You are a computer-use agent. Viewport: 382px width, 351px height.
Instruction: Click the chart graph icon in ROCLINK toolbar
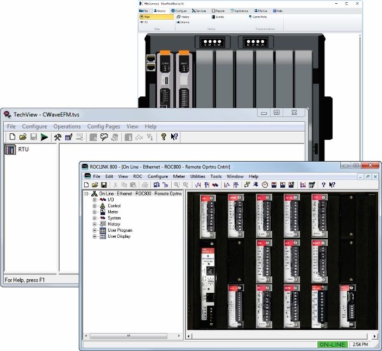303,185
